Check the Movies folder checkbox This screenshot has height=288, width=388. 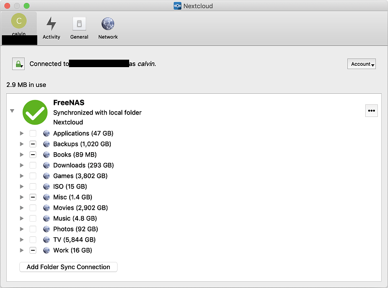(33, 208)
